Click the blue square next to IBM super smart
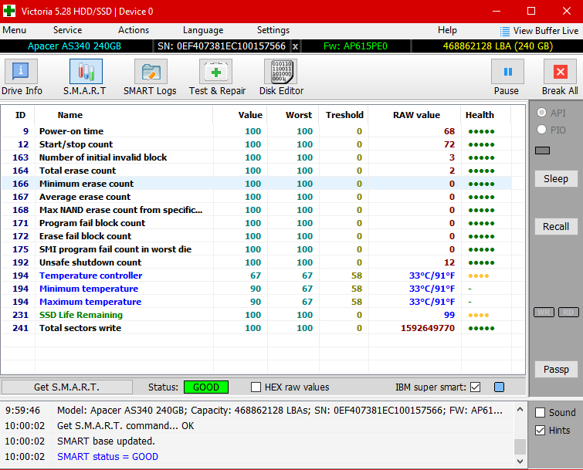Screen dimensions: 583x470 [499, 387]
